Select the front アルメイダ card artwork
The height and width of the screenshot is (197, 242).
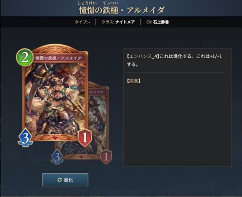(x=55, y=98)
